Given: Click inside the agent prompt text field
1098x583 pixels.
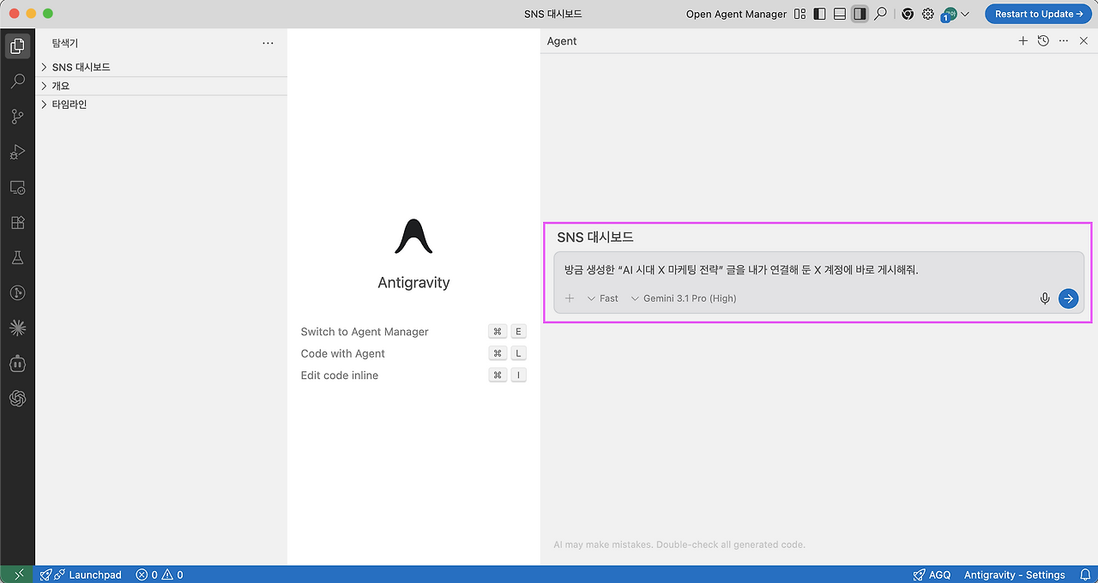Looking at the screenshot, I should pyautogui.click(x=818, y=269).
